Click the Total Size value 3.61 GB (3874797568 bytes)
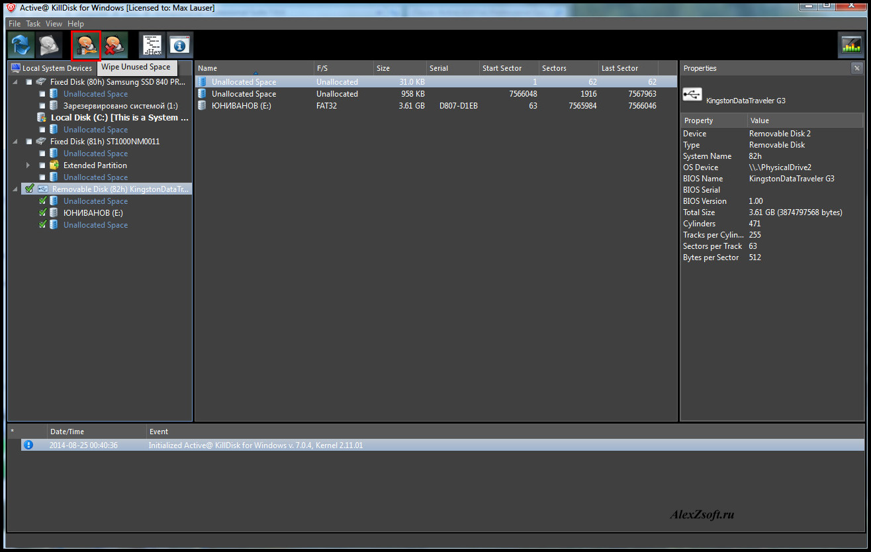871x552 pixels. (x=796, y=212)
